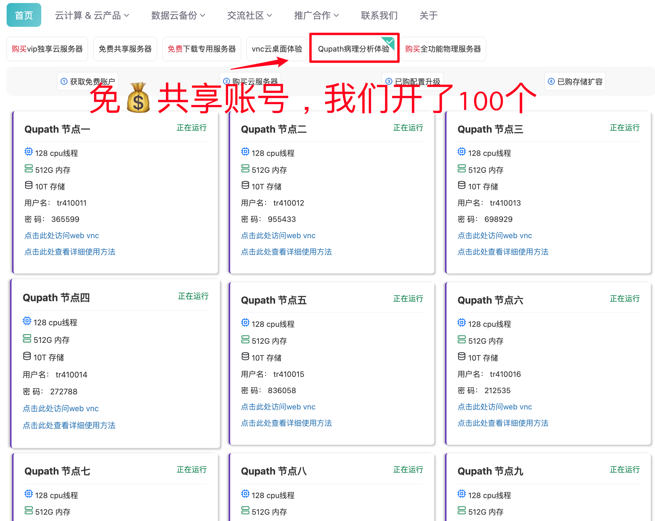Viewport: 655px width, 521px height.
Task: Click CPU chip icon in Qupath 节点一
Action: click(29, 152)
